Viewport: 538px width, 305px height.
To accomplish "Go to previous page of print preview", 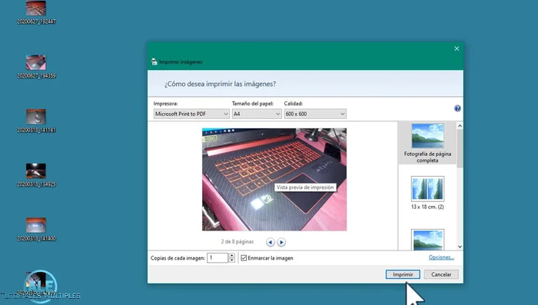I will click(271, 242).
